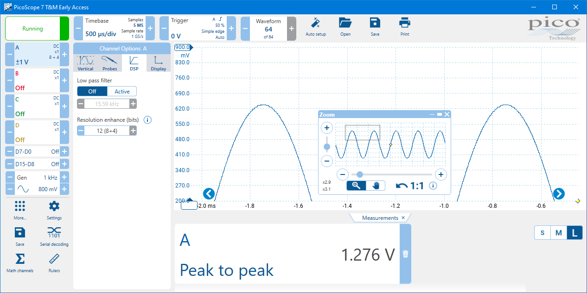Expand the Trigger panel options

point(231,28)
